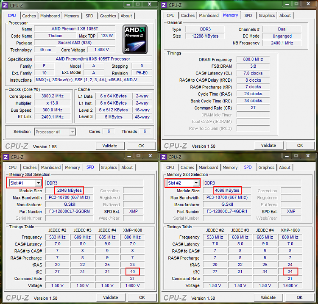Click the Multiplier value x 13.0
Viewport: 318px width, 304px height.
53,103
